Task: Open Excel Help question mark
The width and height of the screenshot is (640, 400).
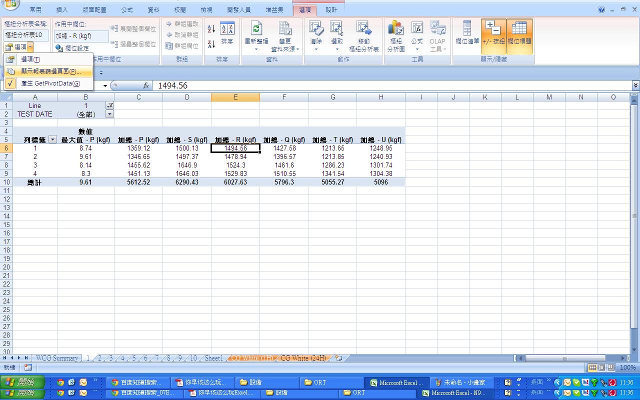Action: pos(601,9)
